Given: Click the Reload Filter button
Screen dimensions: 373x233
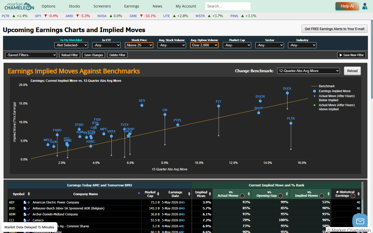Looking at the screenshot, I should [70, 55].
